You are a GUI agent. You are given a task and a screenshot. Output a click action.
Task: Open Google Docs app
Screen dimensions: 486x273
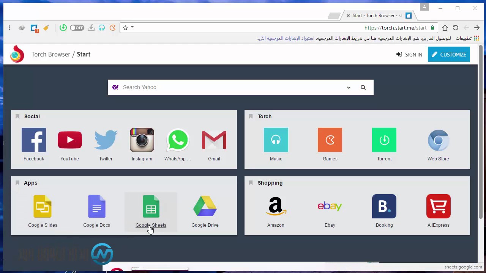click(96, 211)
